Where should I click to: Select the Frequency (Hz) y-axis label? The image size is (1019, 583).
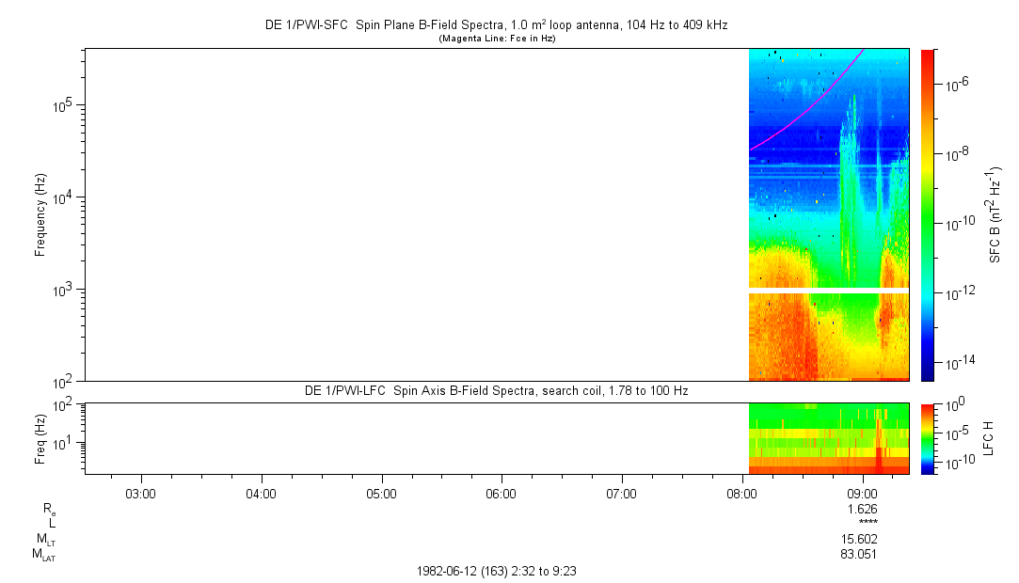(x=40, y=214)
